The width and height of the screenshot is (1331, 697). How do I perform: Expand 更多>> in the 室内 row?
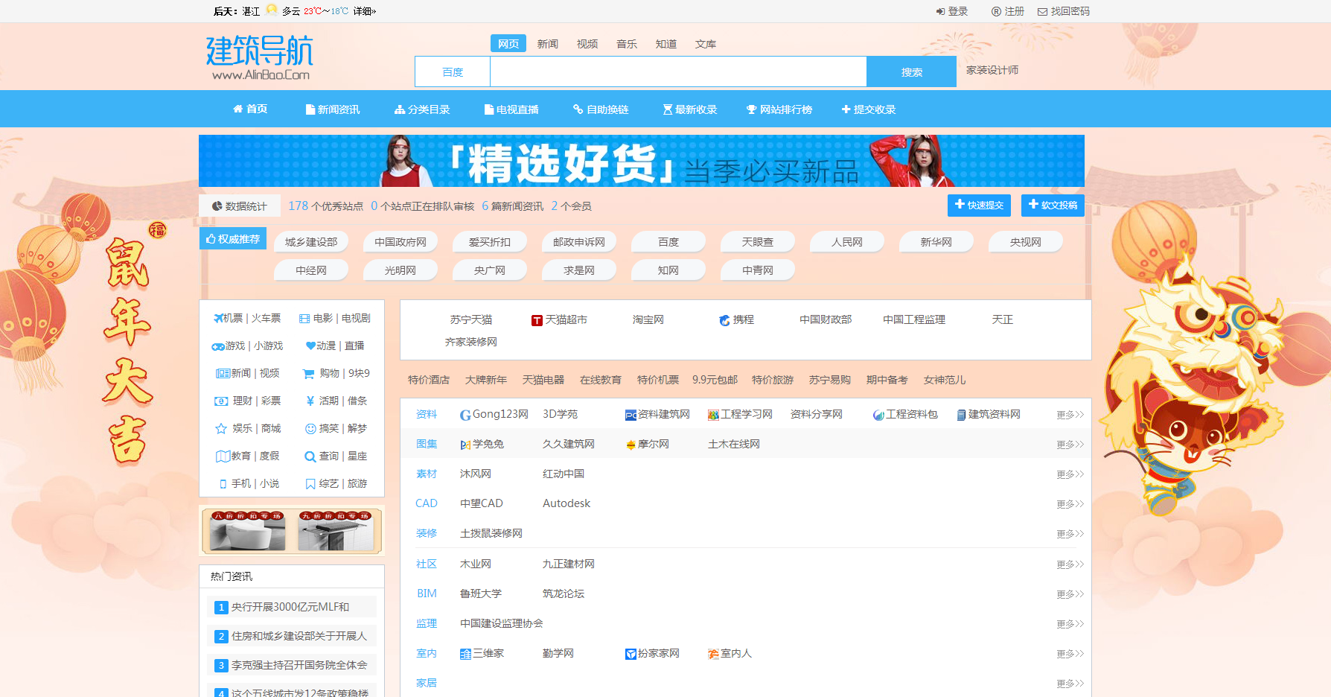tap(1070, 654)
